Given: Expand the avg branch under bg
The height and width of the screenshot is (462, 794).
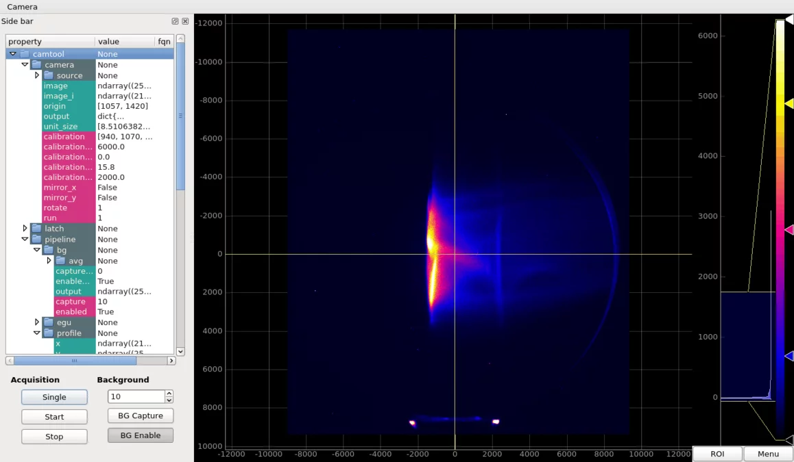Looking at the screenshot, I should [49, 260].
